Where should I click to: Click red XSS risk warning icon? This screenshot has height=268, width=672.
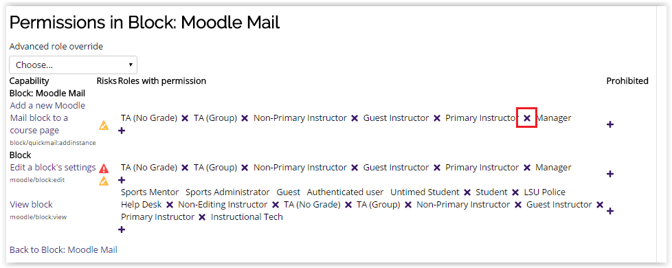(x=104, y=168)
